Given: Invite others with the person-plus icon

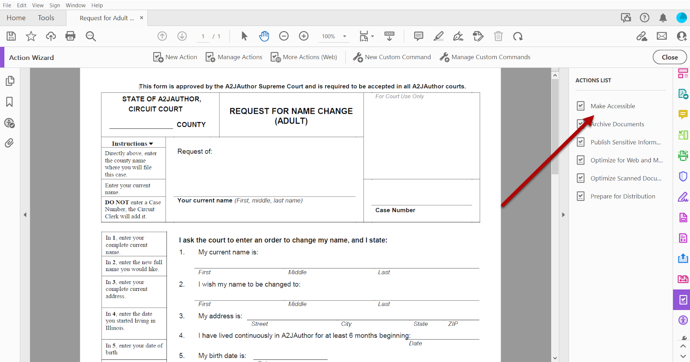Looking at the screenshot, I should pyautogui.click(x=682, y=36).
